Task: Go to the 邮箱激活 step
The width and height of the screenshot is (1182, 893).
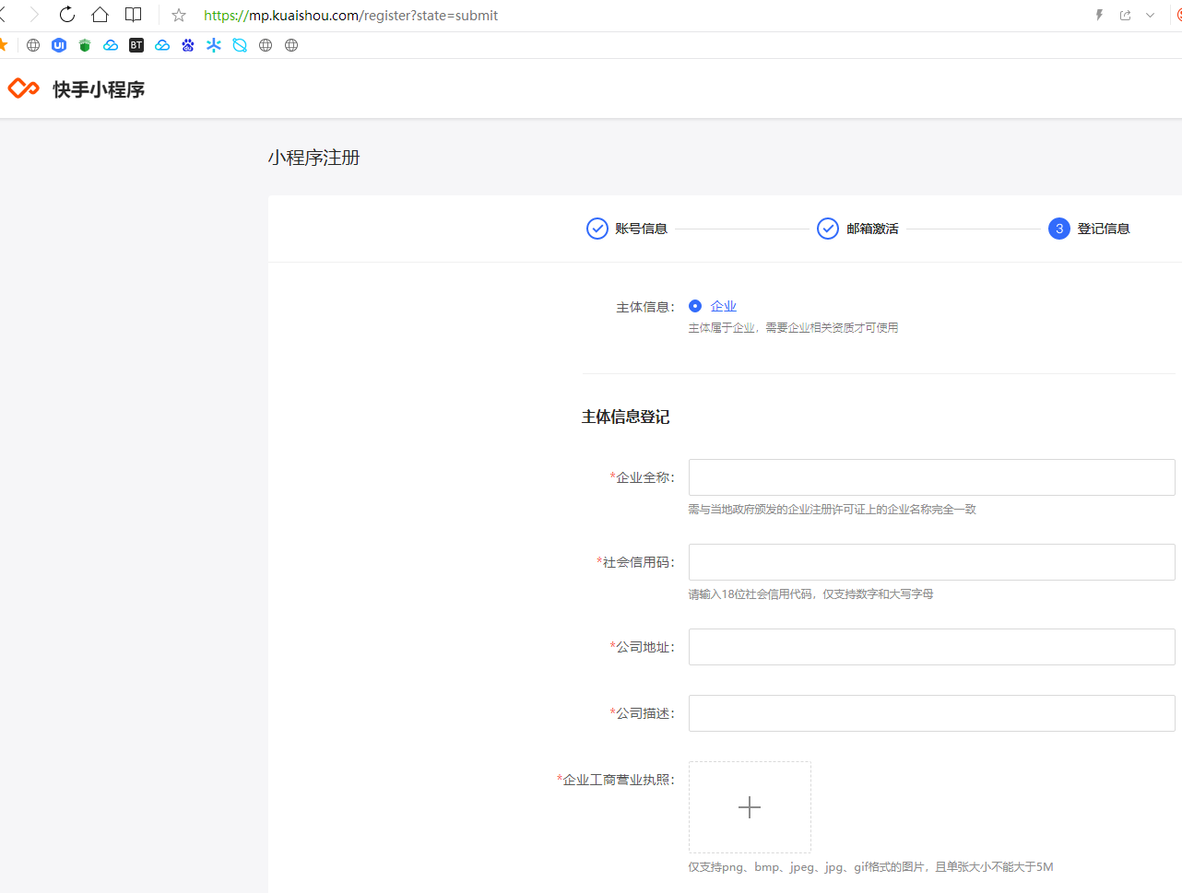Action: tap(857, 229)
